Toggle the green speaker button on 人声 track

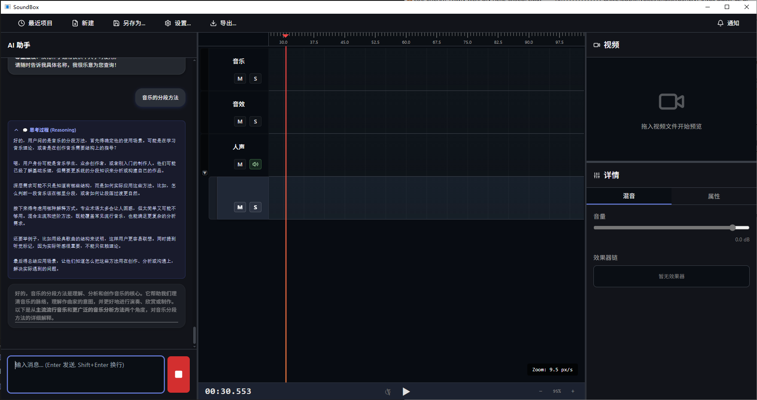[255, 164]
